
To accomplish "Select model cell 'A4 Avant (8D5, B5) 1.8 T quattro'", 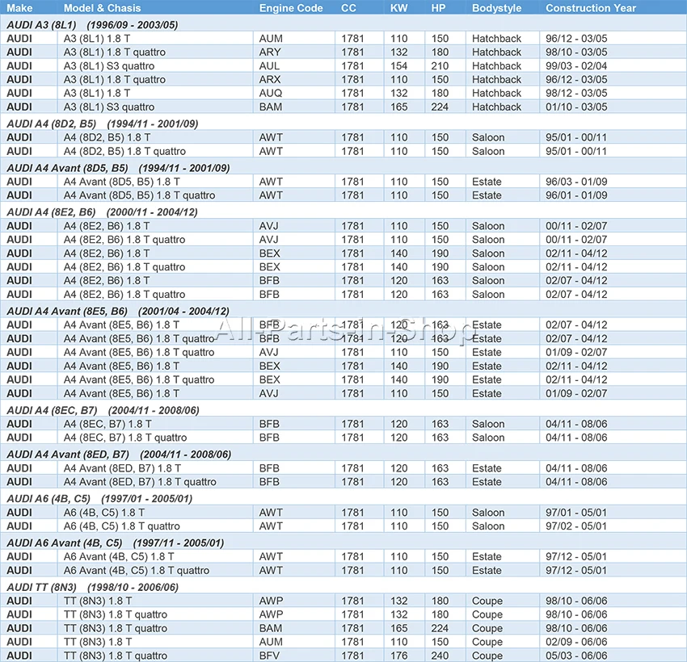I will point(139,195).
